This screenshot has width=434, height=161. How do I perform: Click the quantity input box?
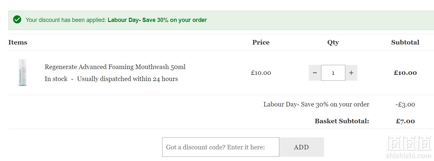tap(333, 73)
